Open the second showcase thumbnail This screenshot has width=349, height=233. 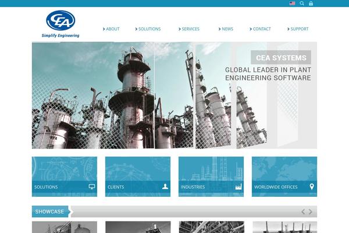coord(138,227)
